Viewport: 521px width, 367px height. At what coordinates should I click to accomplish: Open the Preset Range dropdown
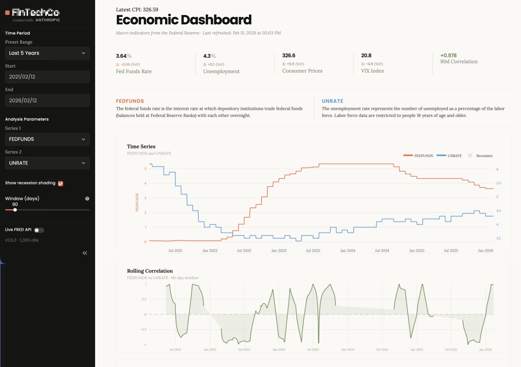tap(47, 53)
